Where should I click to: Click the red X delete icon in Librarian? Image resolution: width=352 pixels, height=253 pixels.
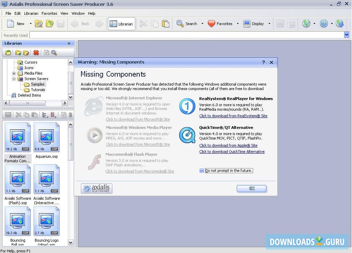pos(36,53)
